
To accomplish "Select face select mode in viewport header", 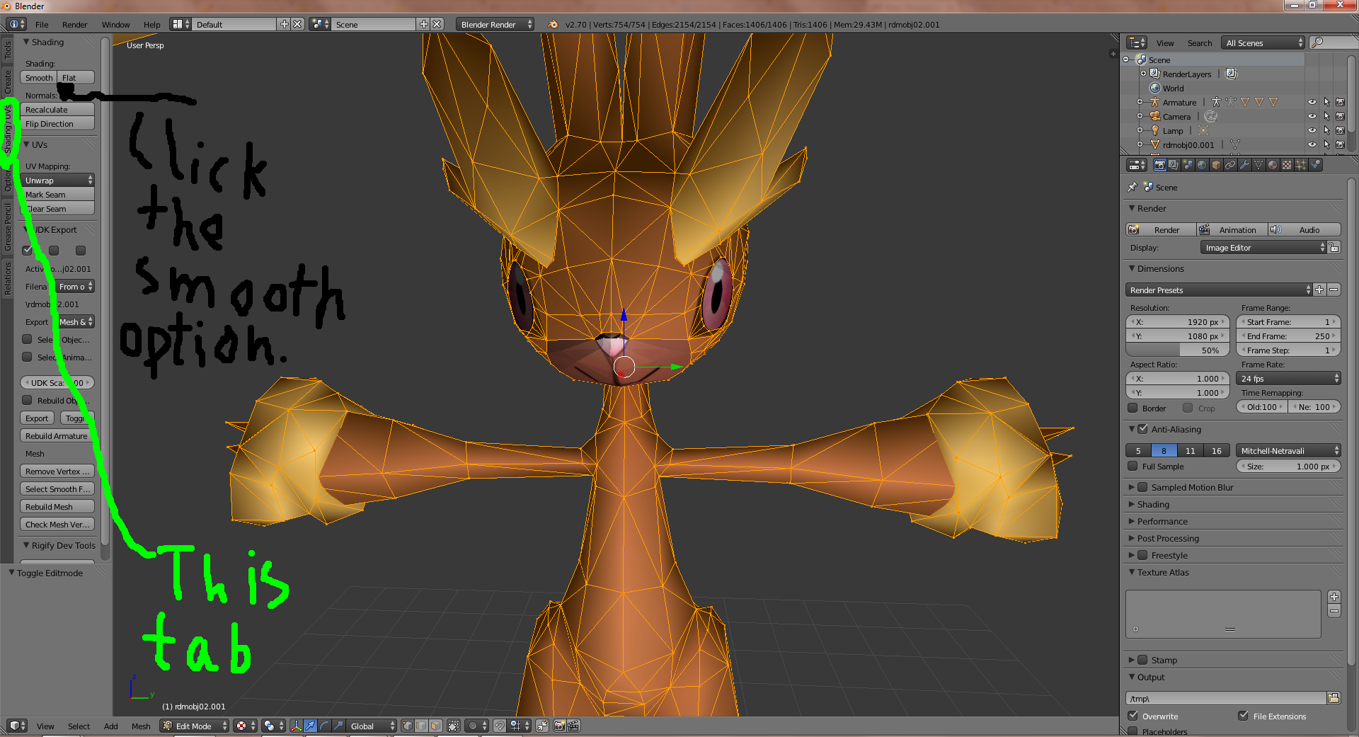I will 436,726.
